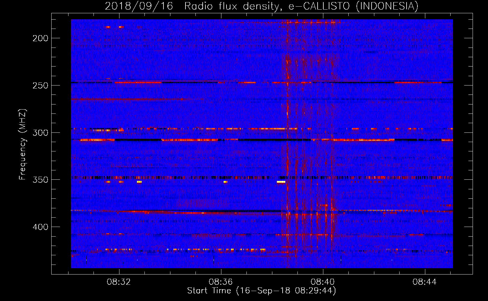Click the bright white-yellow burst near 350 MHz
Image resolution: width=488 pixels, height=301 pixels.
click(x=281, y=182)
